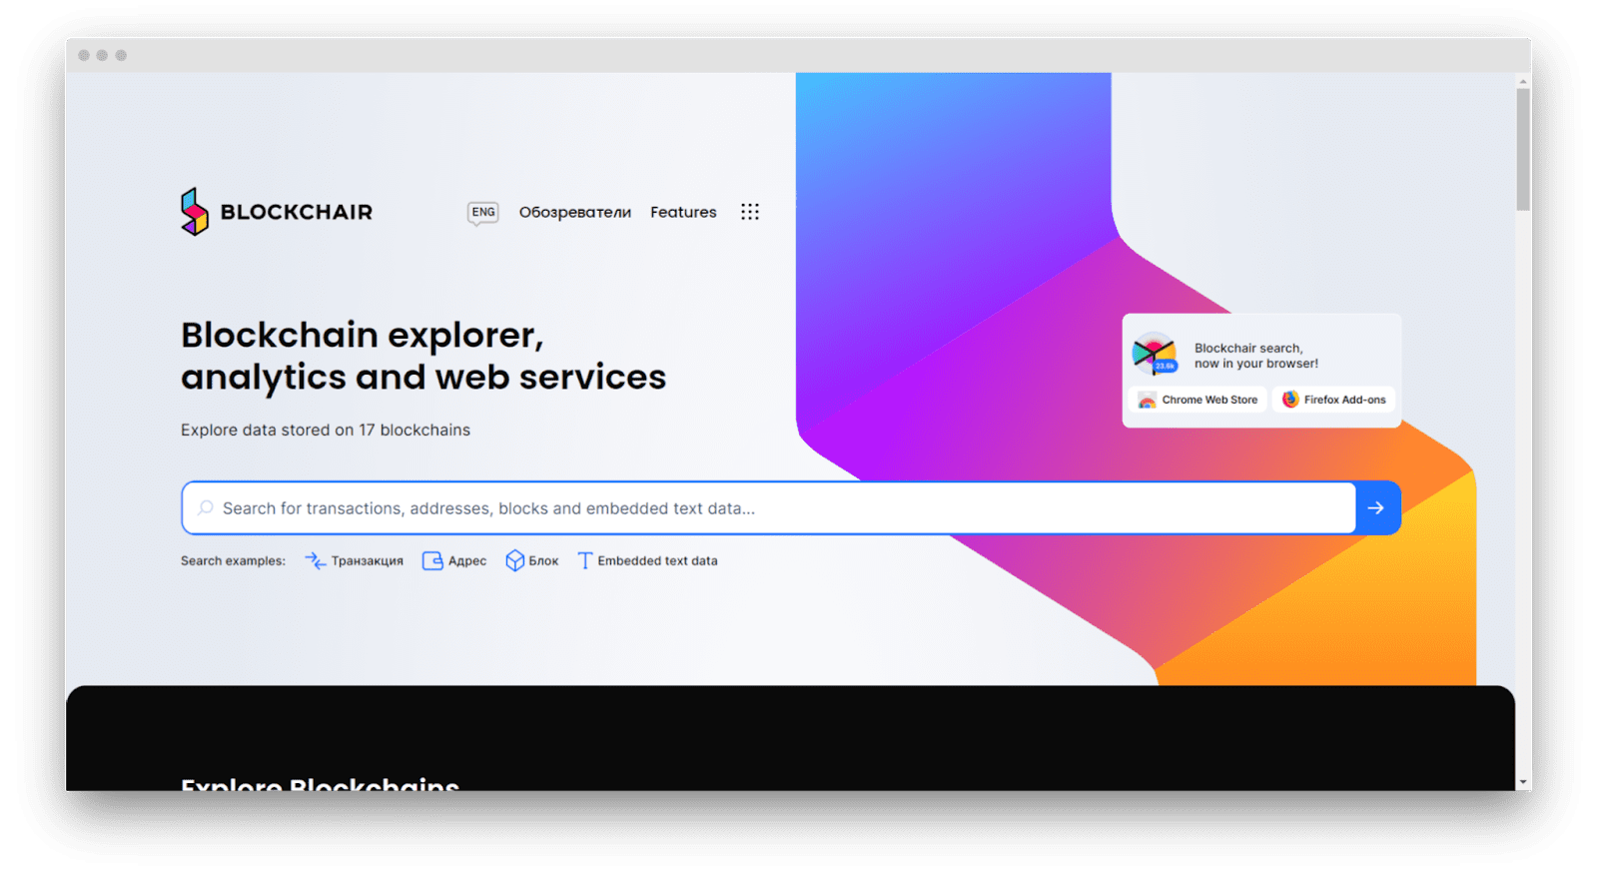Click the Blockchair browser extension icon
This screenshot has height=886, width=1598.
pyautogui.click(x=1155, y=354)
